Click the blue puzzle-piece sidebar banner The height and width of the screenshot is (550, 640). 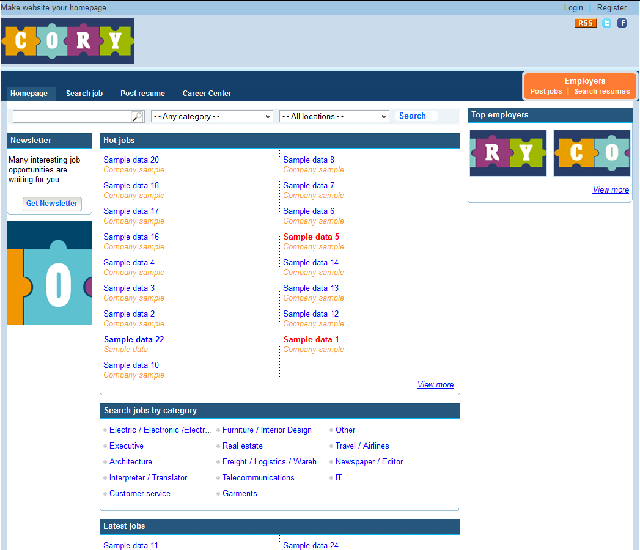pos(50,272)
